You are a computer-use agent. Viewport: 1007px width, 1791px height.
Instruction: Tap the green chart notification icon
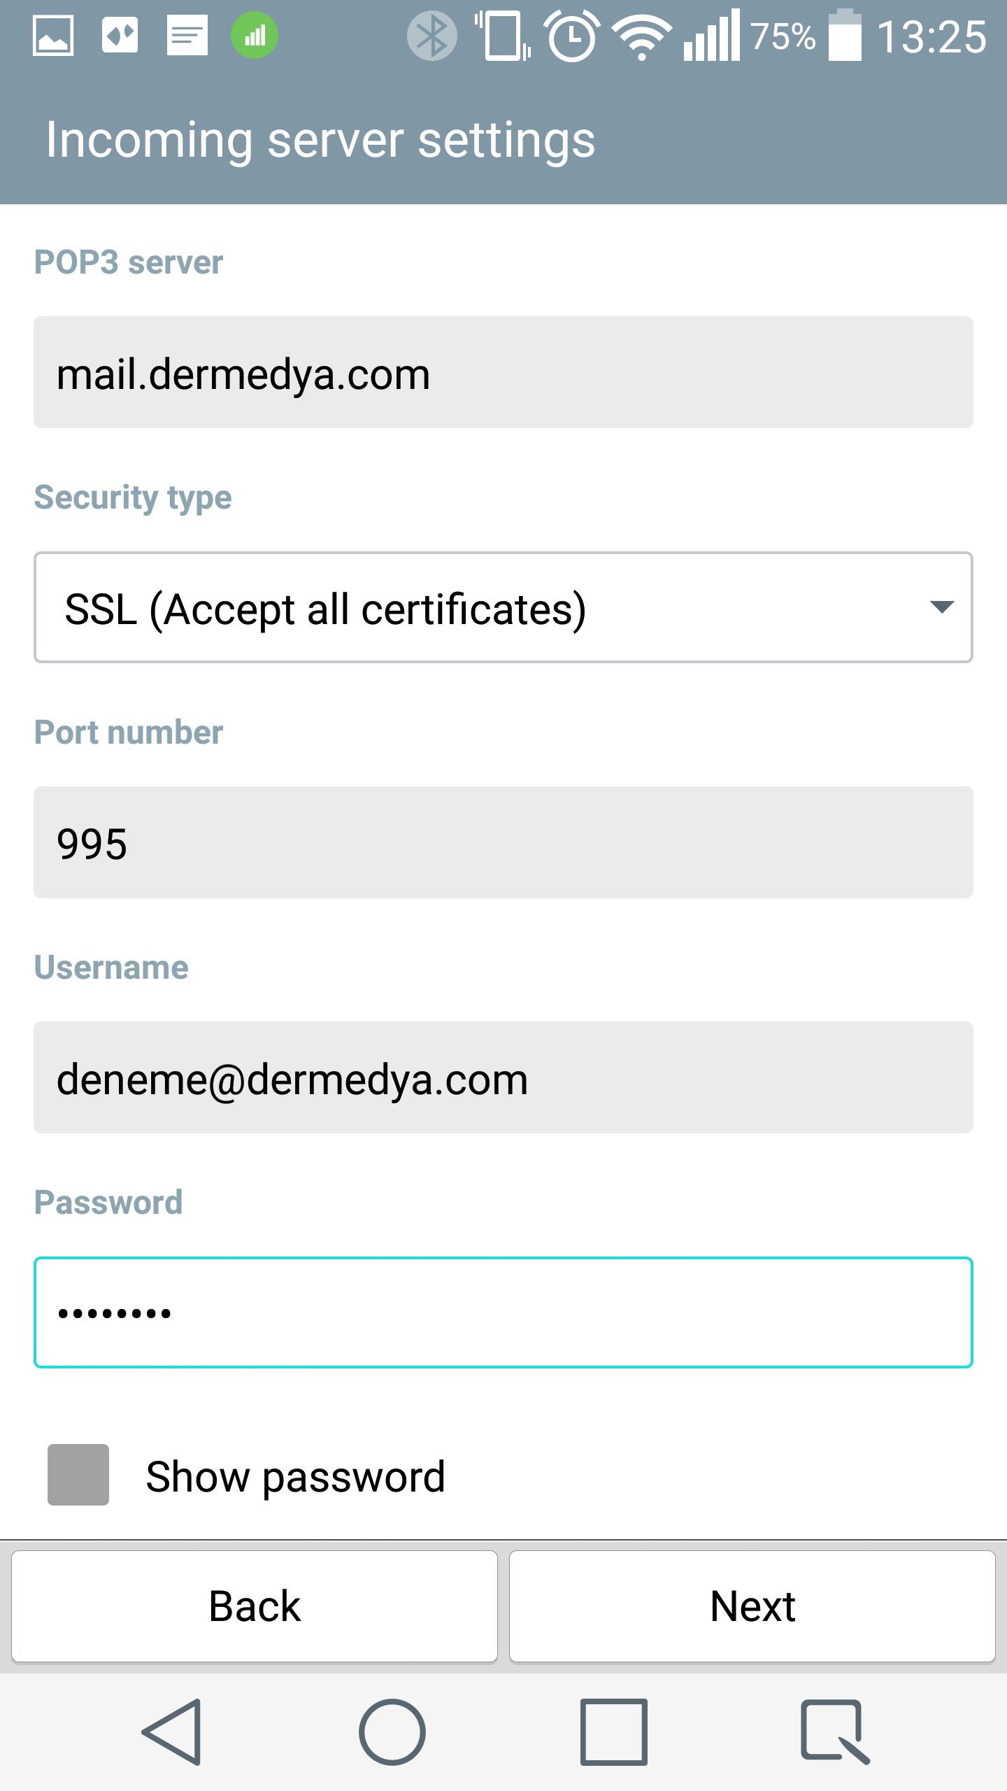point(255,36)
